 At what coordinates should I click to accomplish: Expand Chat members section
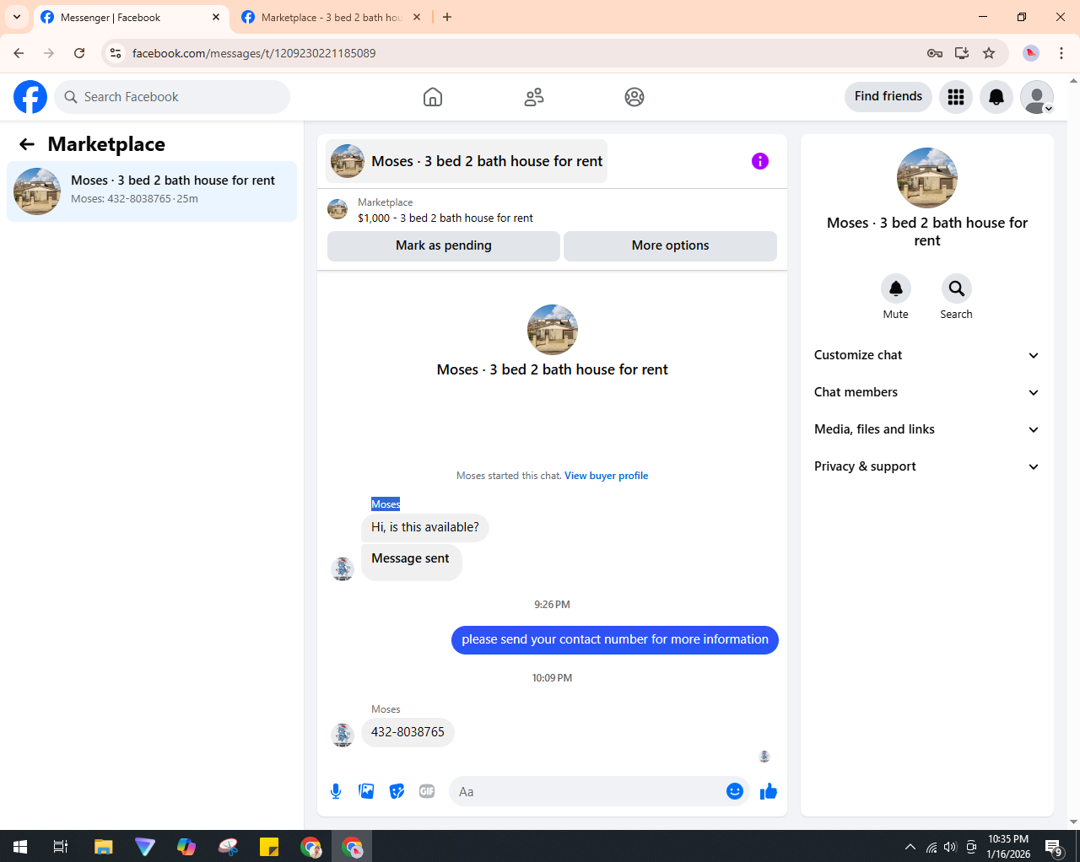point(927,392)
